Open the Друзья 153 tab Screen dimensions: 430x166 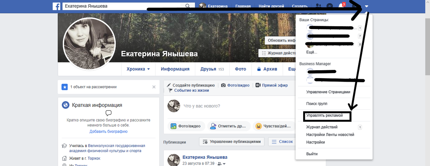[212, 69]
